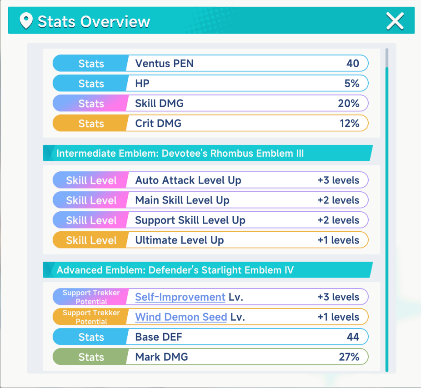Open the Wind Demon Seed link
This screenshot has width=421, height=388.
[181, 317]
